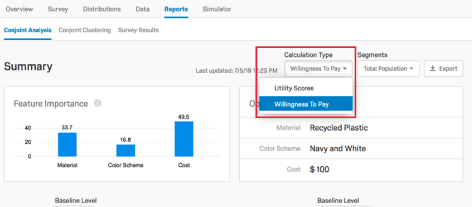Go to the Data tab
This screenshot has width=474, height=207.
(142, 9)
